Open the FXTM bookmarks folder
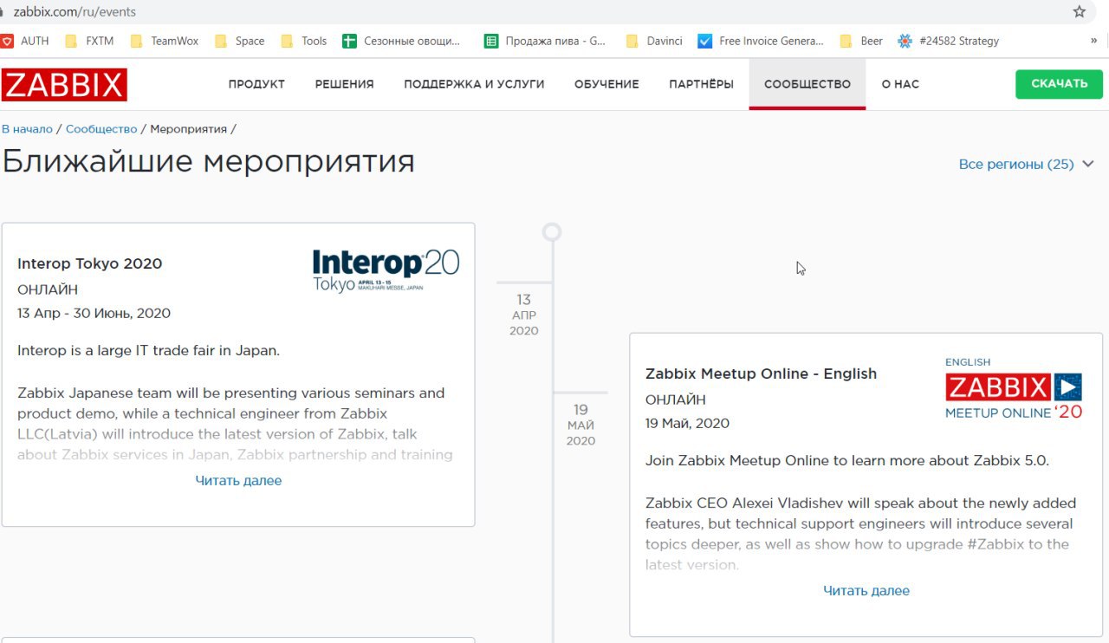This screenshot has width=1109, height=643. pyautogui.click(x=90, y=41)
